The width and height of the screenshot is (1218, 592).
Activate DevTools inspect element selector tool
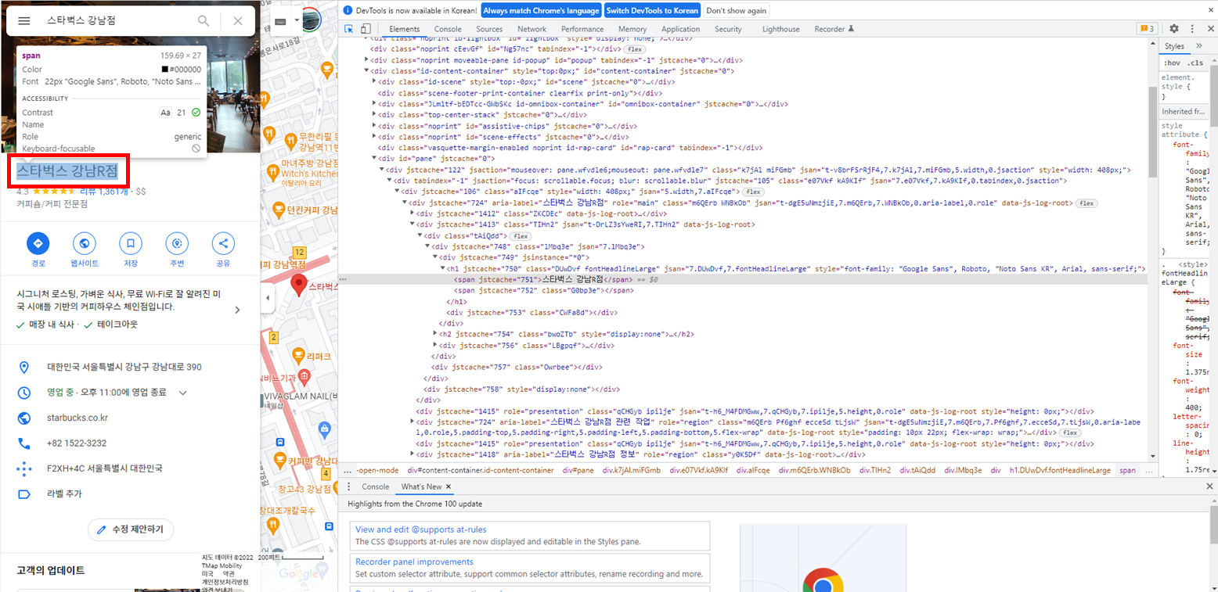tap(349, 29)
